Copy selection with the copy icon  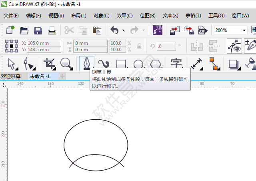[83, 30]
